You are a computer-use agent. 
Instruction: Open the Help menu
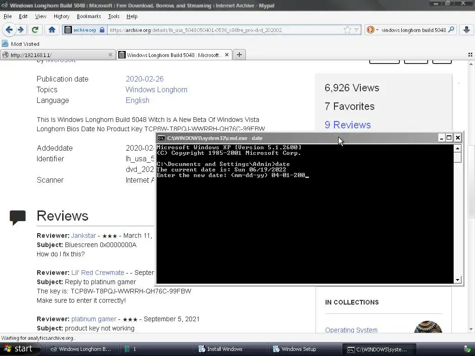pos(132,16)
